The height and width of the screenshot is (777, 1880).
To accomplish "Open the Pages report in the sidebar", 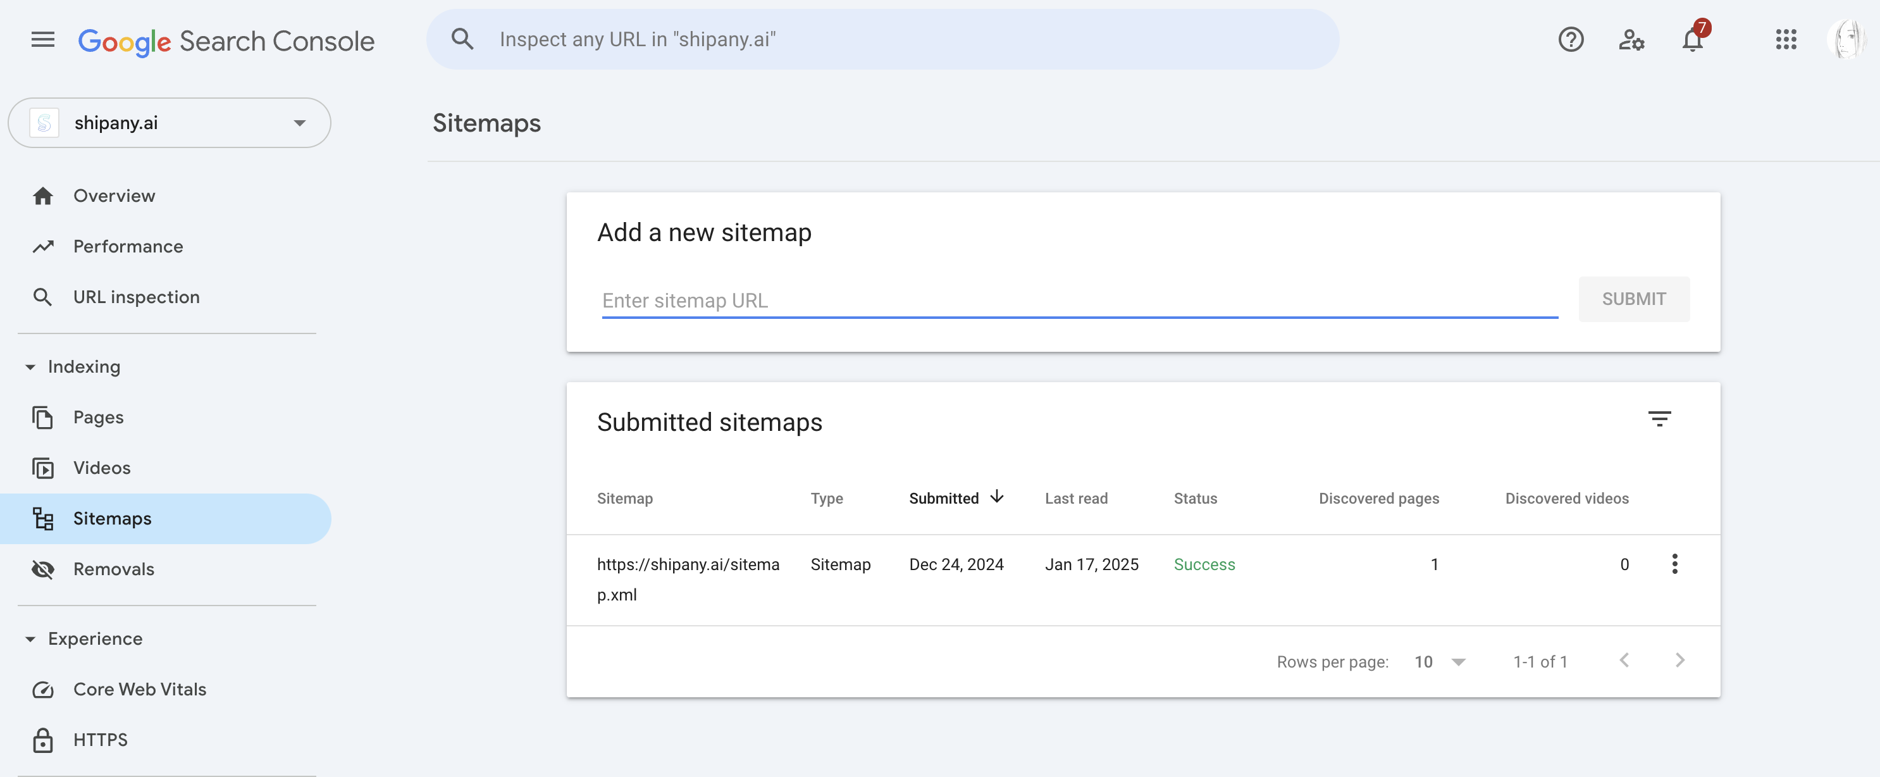I will click(x=99, y=418).
